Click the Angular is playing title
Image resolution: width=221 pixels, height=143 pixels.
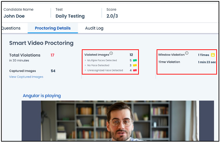coord(42,96)
